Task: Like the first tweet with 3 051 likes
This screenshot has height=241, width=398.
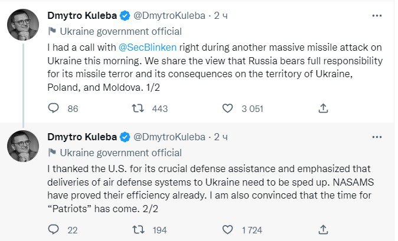Action: click(x=229, y=108)
